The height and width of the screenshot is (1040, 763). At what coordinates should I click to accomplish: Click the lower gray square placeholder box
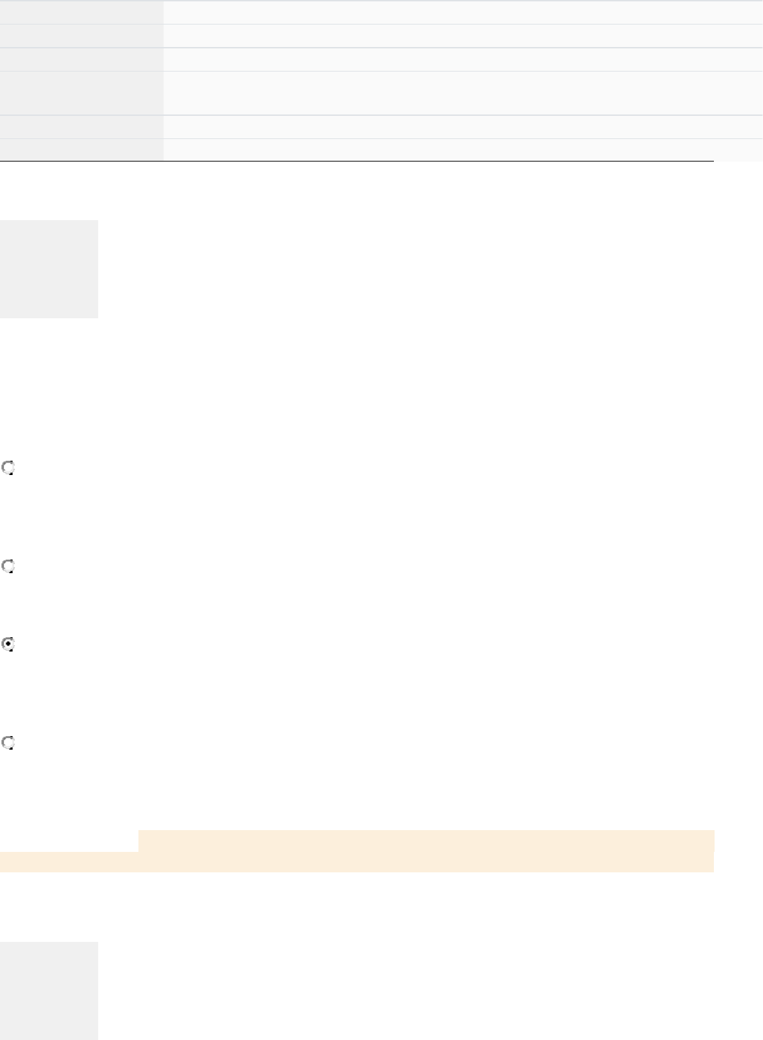coord(49,991)
